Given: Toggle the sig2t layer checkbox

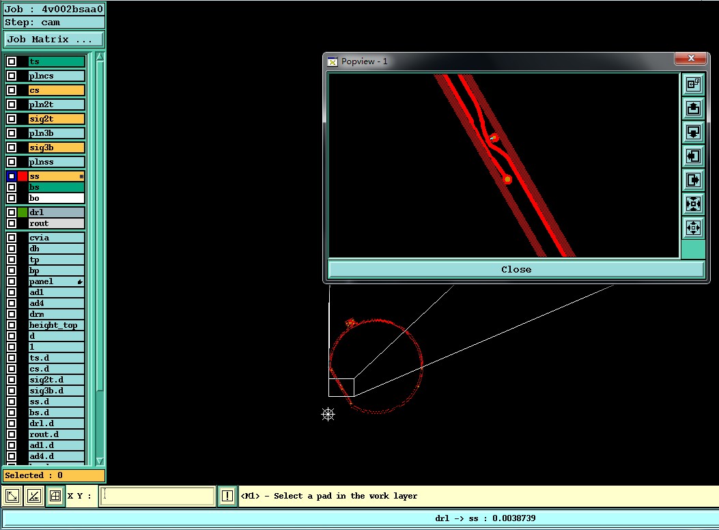Looking at the screenshot, I should pos(12,119).
